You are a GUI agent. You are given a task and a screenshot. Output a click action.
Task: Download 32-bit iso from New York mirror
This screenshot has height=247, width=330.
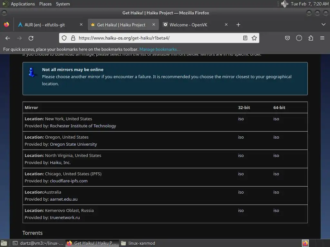pyautogui.click(x=241, y=119)
